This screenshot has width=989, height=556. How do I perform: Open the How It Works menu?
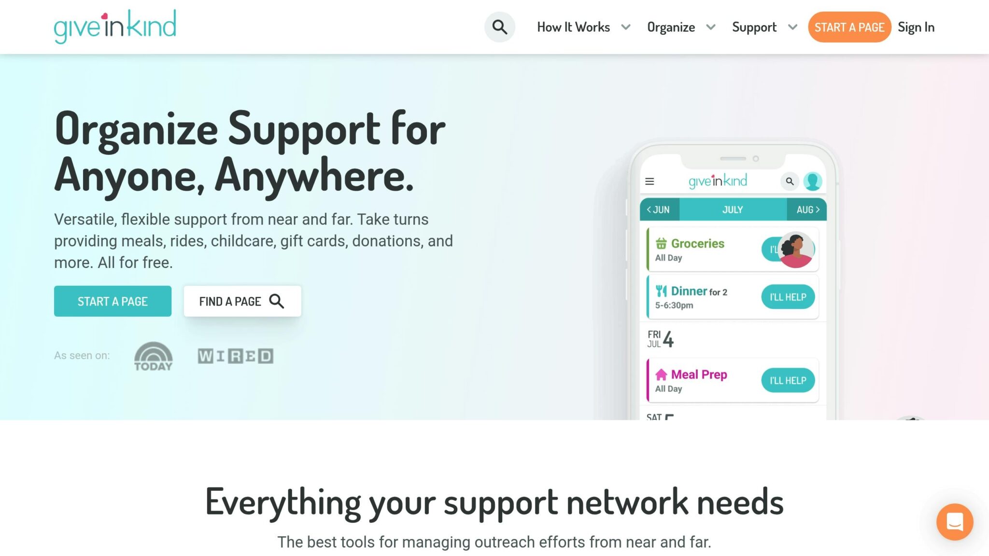click(x=573, y=27)
